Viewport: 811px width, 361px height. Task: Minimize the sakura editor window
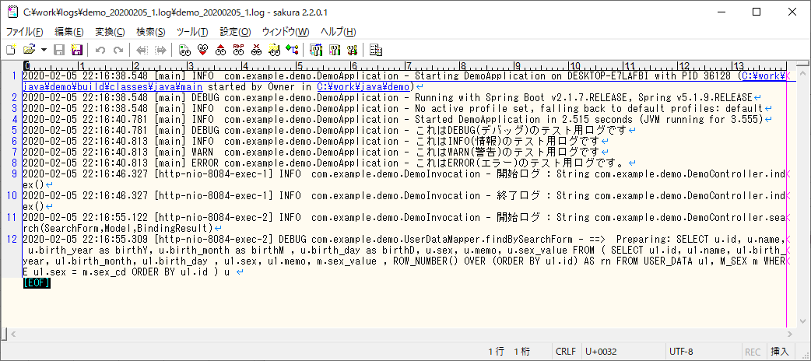pos(721,12)
